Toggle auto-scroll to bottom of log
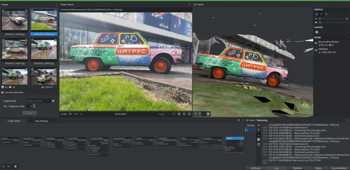Screen dimensions: 350x170 click(x=258, y=135)
